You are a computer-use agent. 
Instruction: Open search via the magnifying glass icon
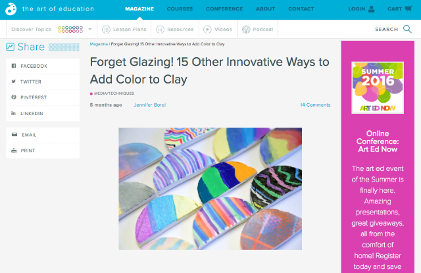click(x=407, y=29)
